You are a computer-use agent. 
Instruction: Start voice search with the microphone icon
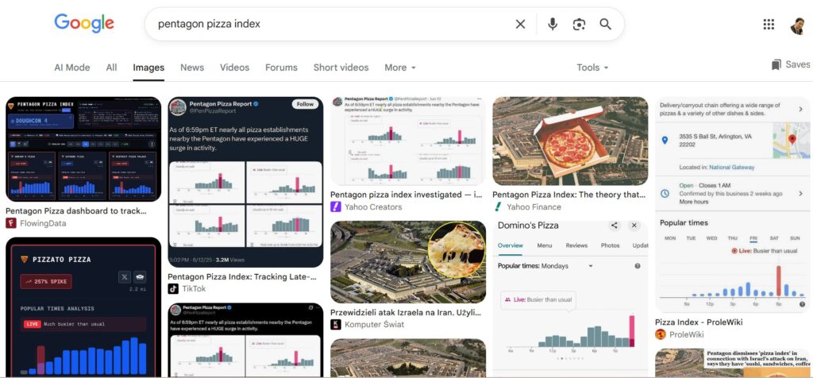click(553, 24)
